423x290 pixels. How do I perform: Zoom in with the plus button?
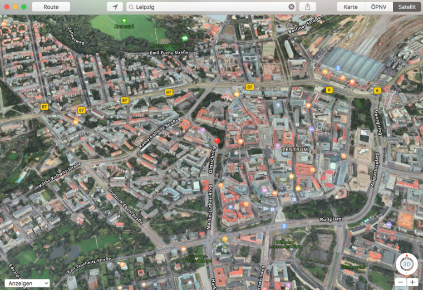412,282
